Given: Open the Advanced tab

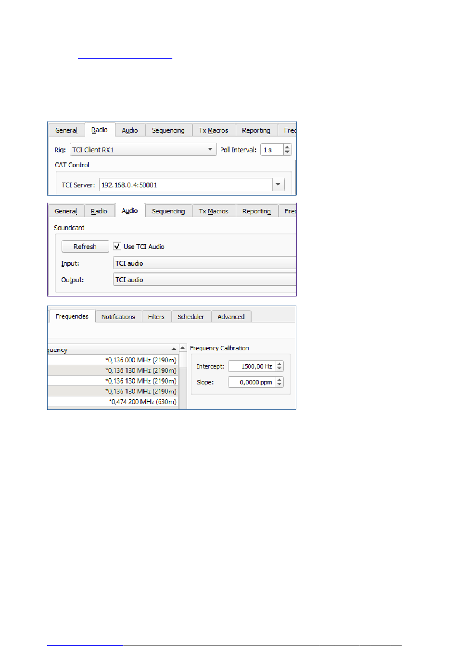Looking at the screenshot, I should [231, 317].
